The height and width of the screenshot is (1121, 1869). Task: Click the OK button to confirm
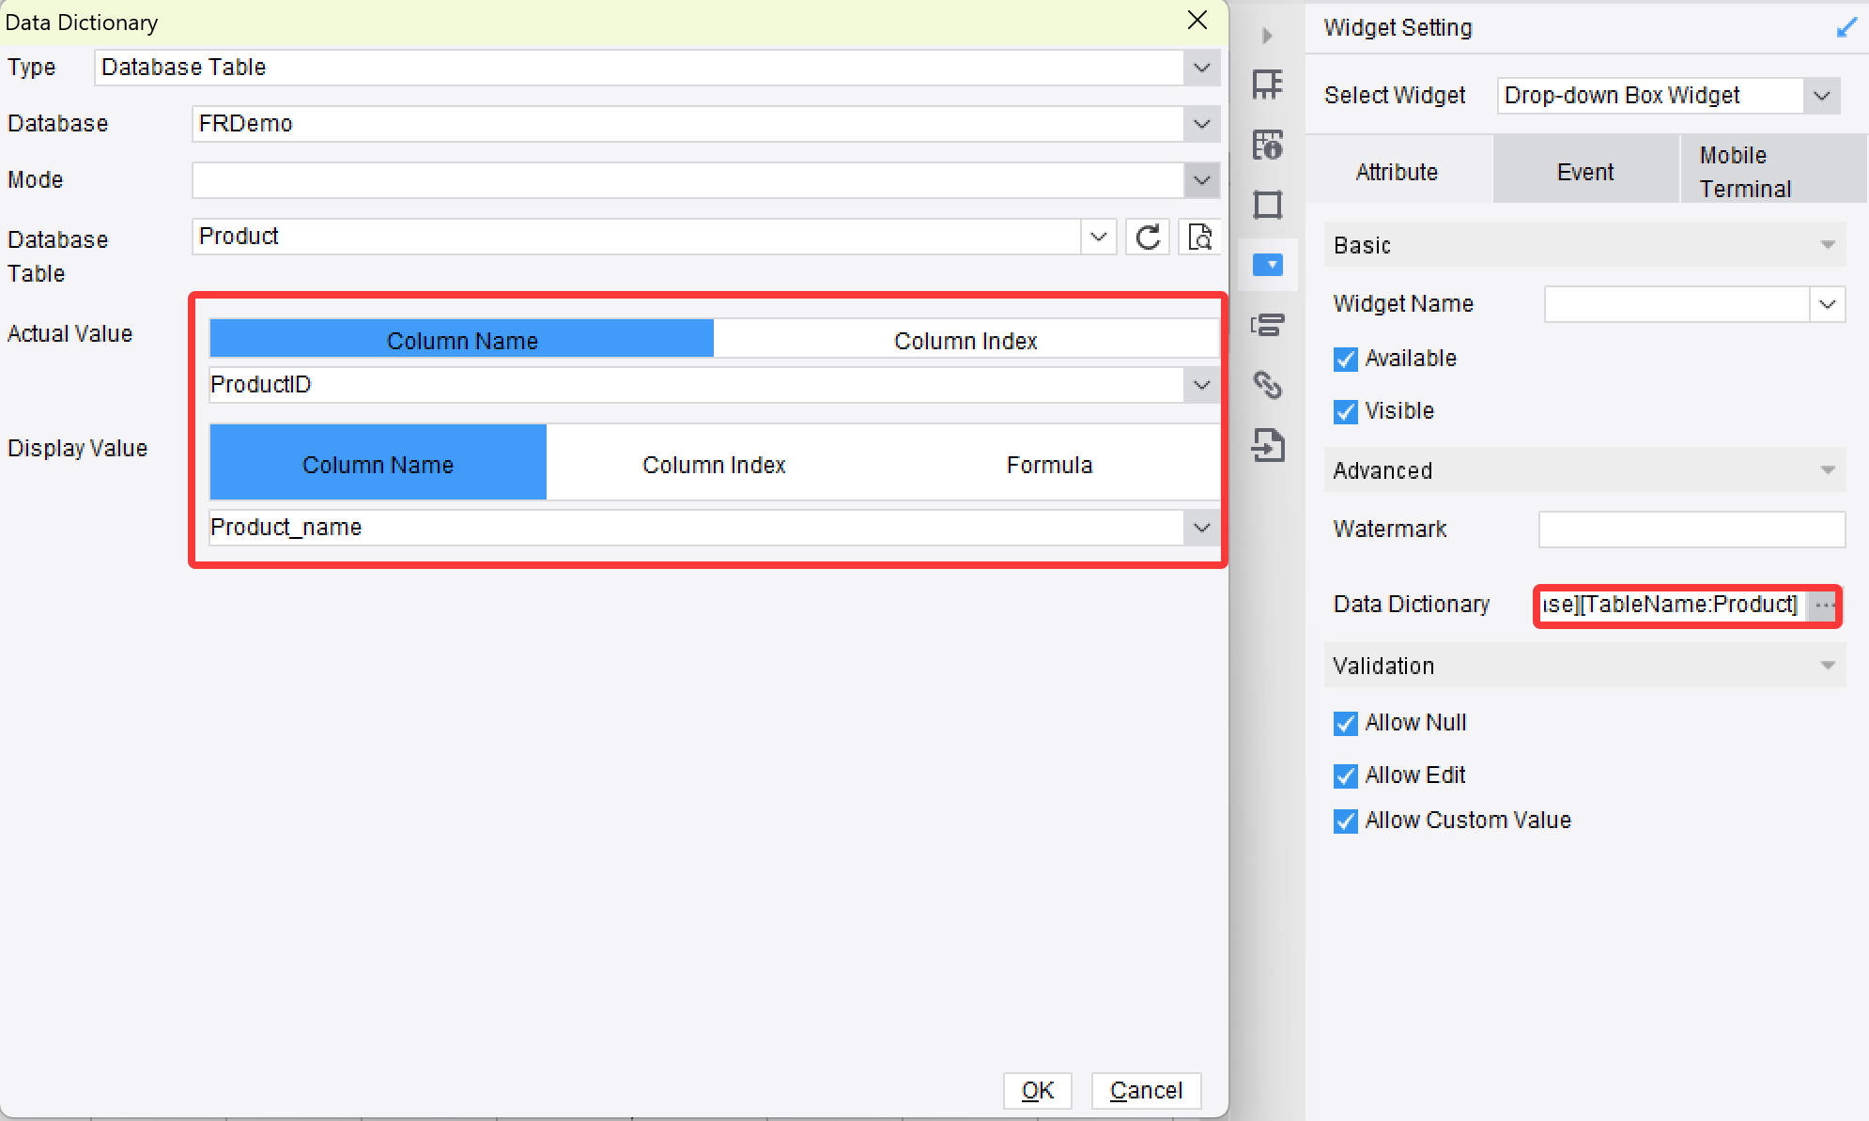click(x=1038, y=1090)
